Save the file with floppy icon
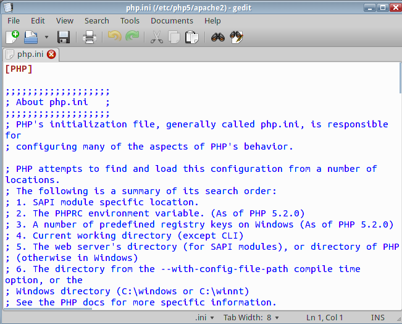 64,37
